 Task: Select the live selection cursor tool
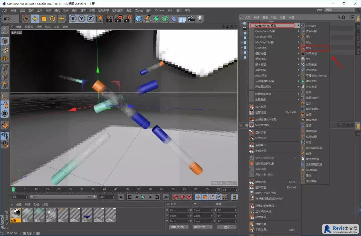coord(26,19)
